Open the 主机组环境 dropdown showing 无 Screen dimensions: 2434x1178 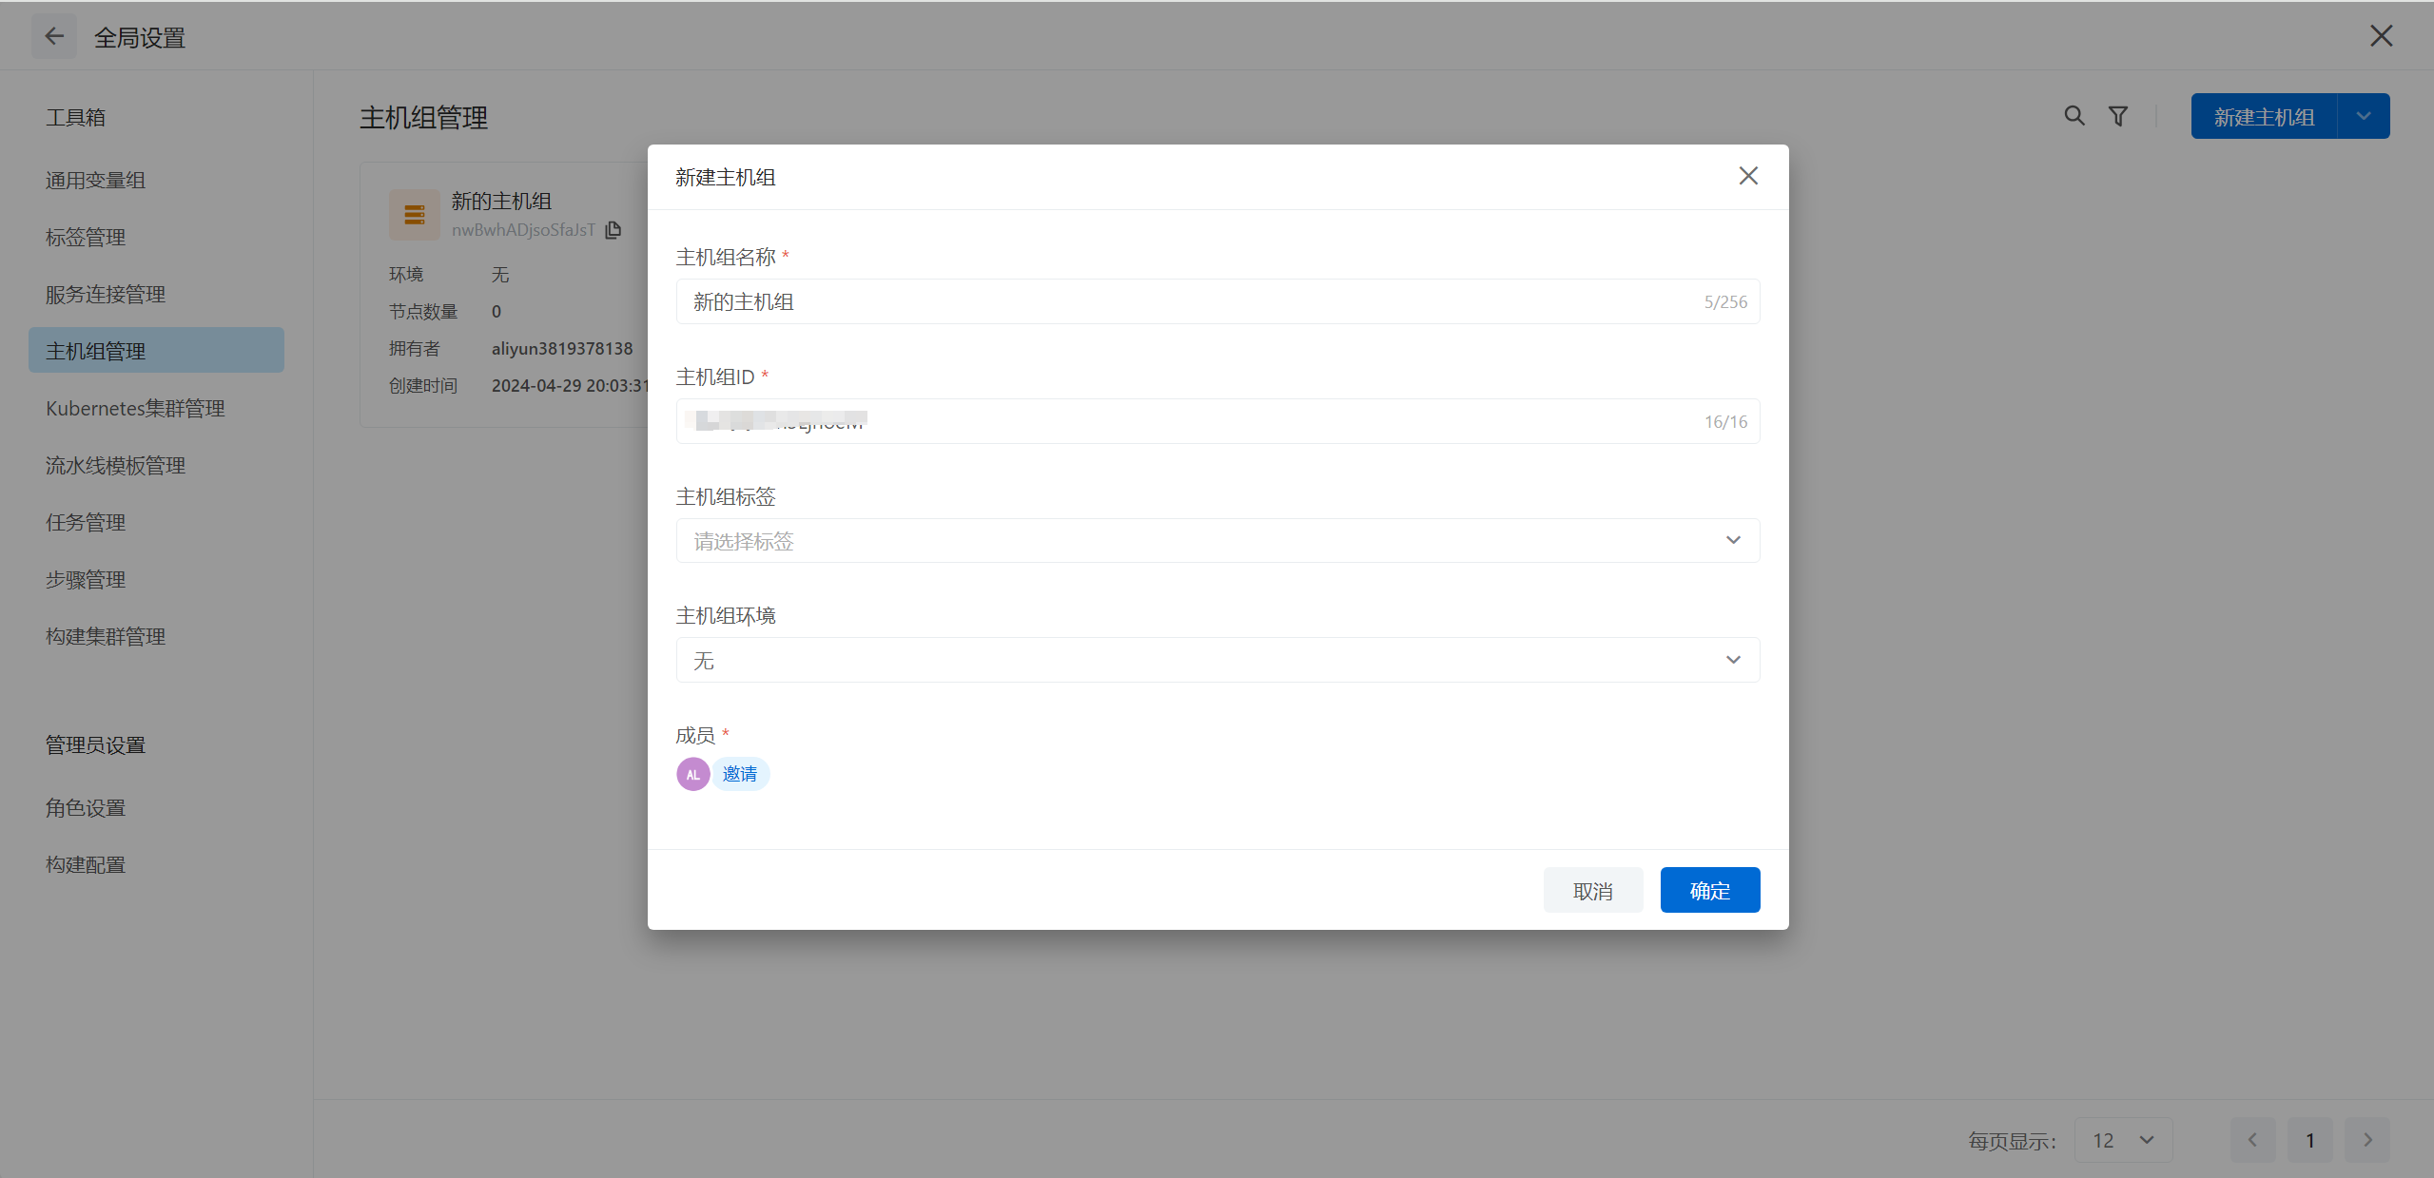click(x=1217, y=660)
